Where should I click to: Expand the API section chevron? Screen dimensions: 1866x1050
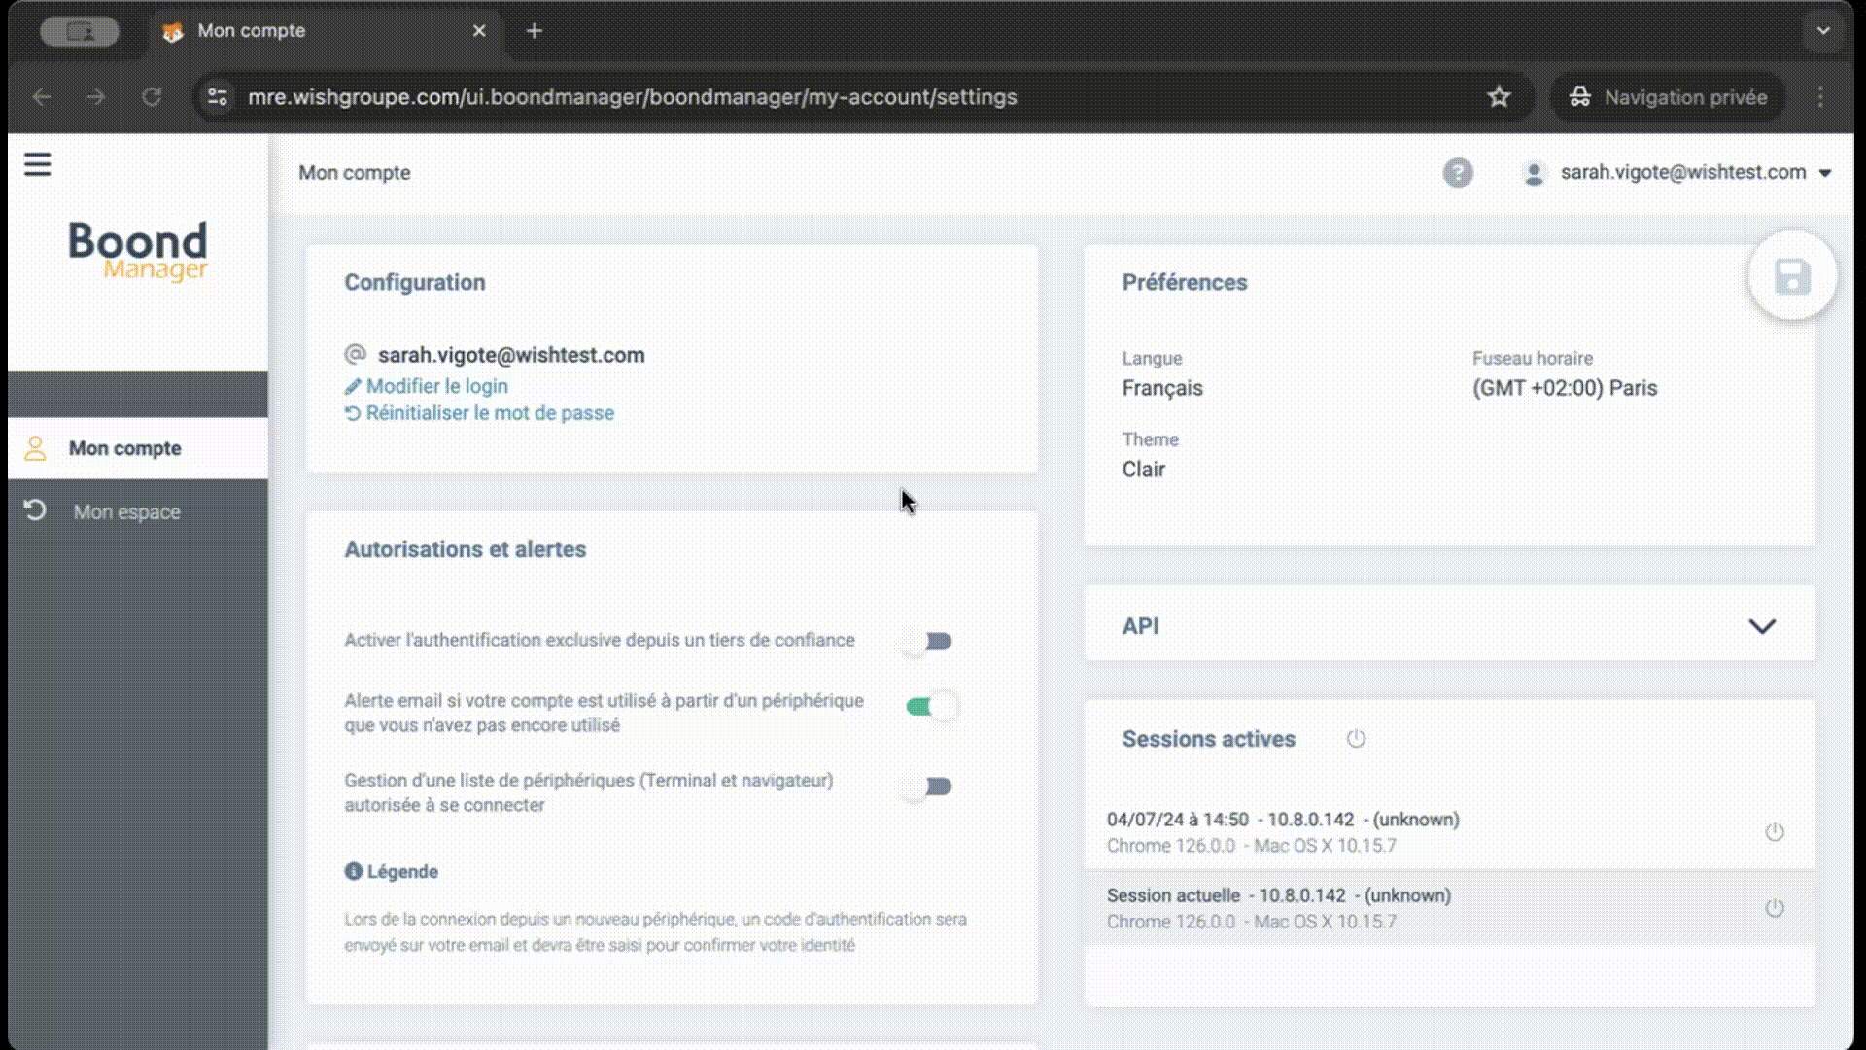(x=1761, y=626)
